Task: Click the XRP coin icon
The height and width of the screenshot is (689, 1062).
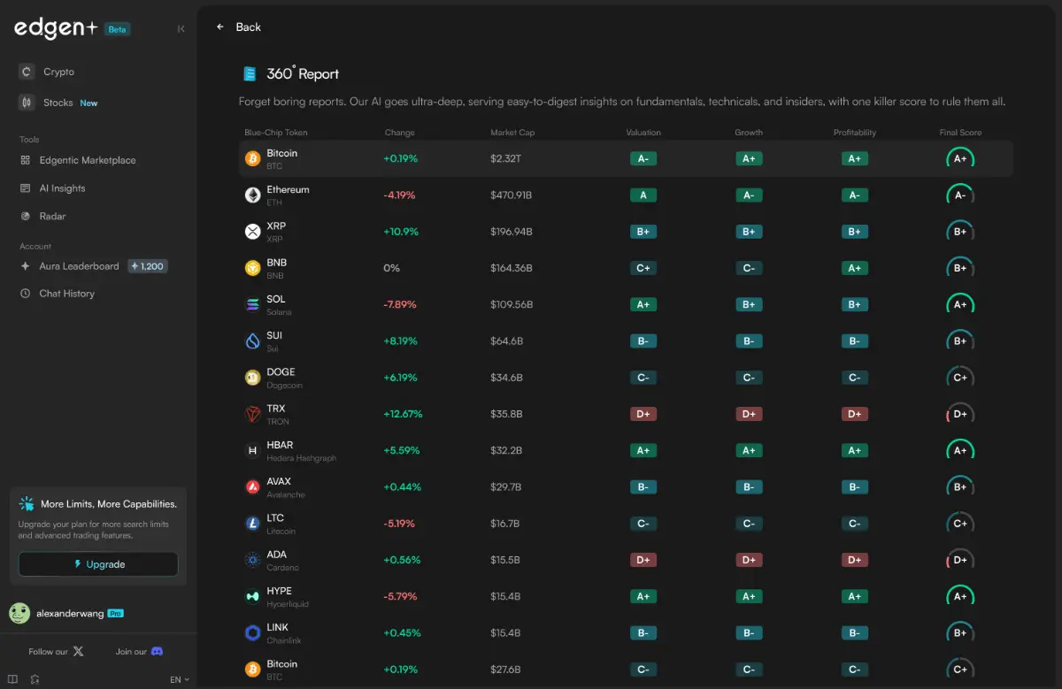Action: [252, 232]
